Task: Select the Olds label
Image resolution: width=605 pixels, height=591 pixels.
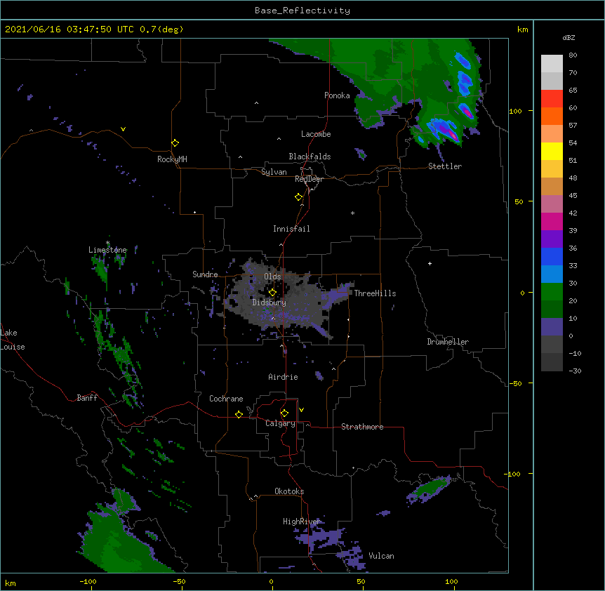Action: point(272,277)
